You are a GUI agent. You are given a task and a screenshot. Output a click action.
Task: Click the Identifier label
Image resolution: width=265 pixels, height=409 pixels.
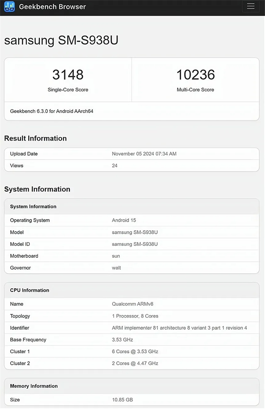19,328
